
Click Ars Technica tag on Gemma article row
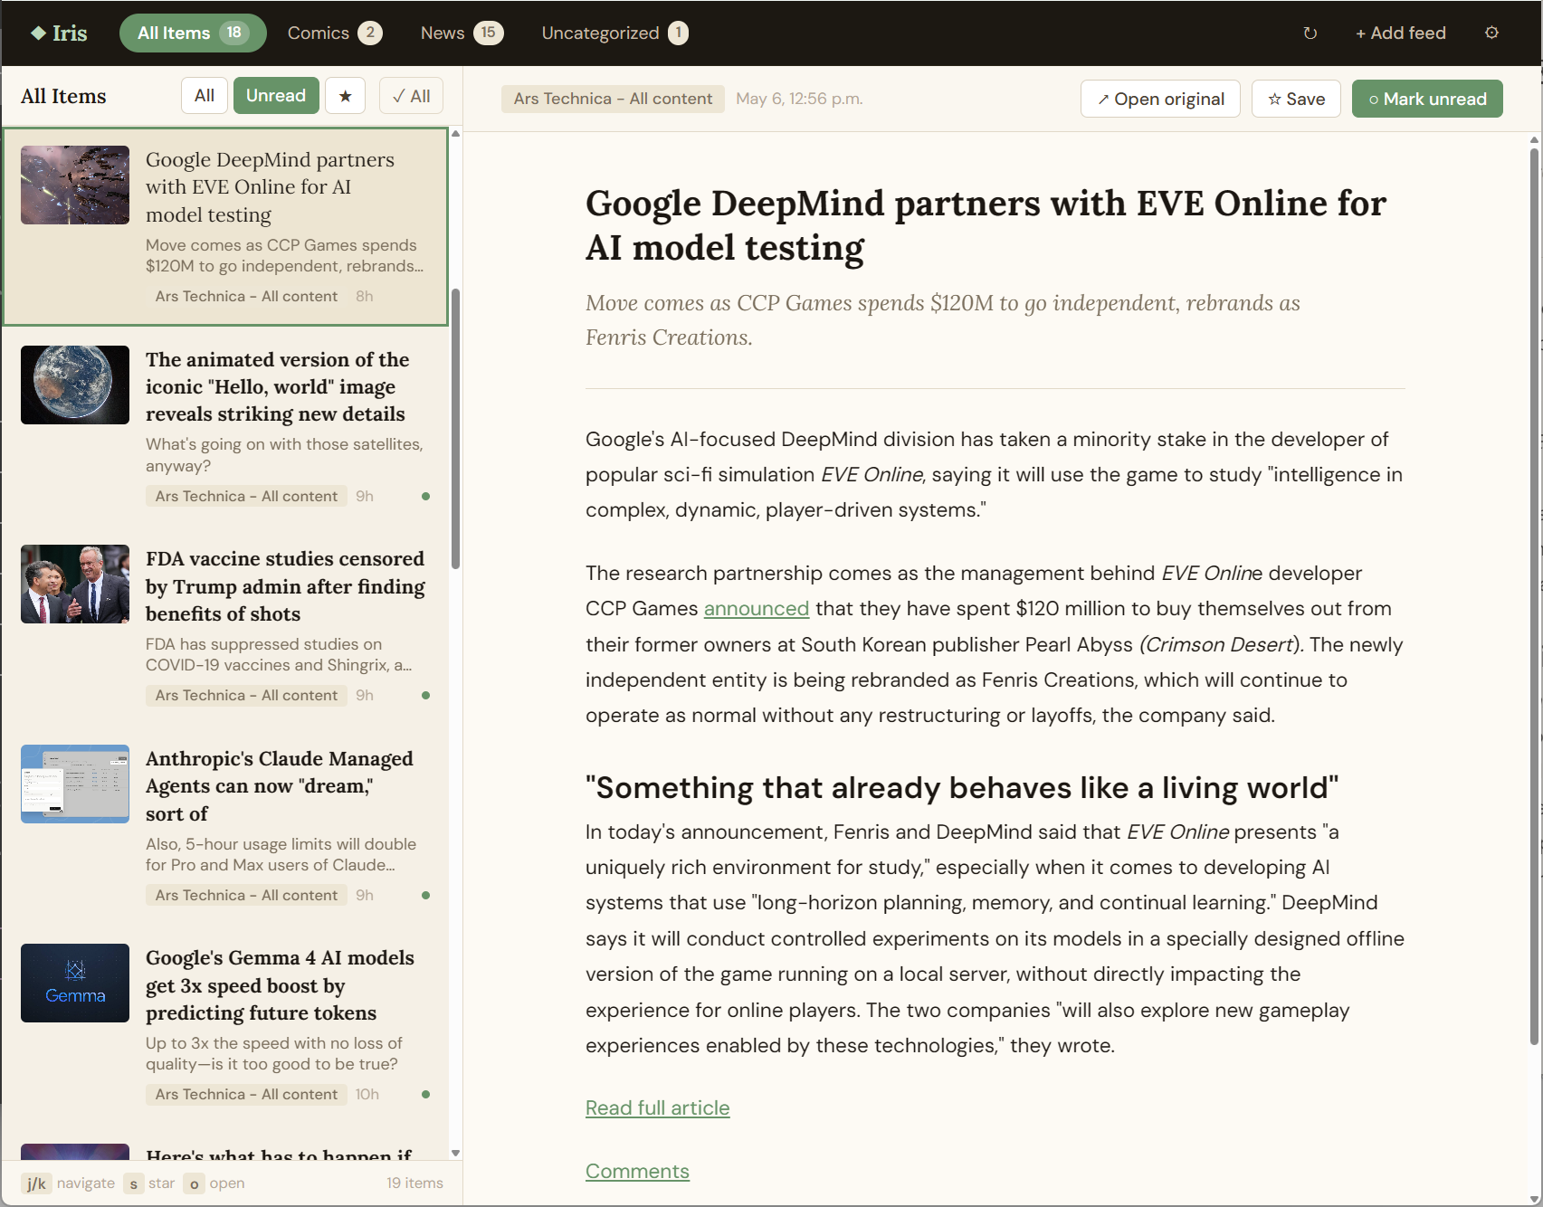point(246,1094)
